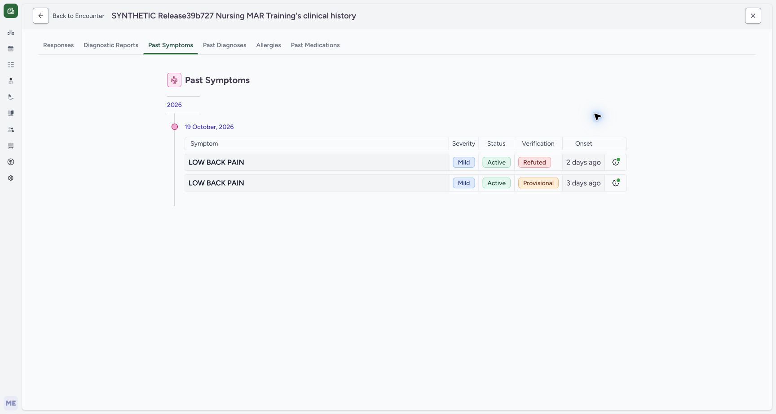This screenshot has height=414, width=776.
Task: Switch to the Past Diagnoses tab
Action: tap(225, 45)
